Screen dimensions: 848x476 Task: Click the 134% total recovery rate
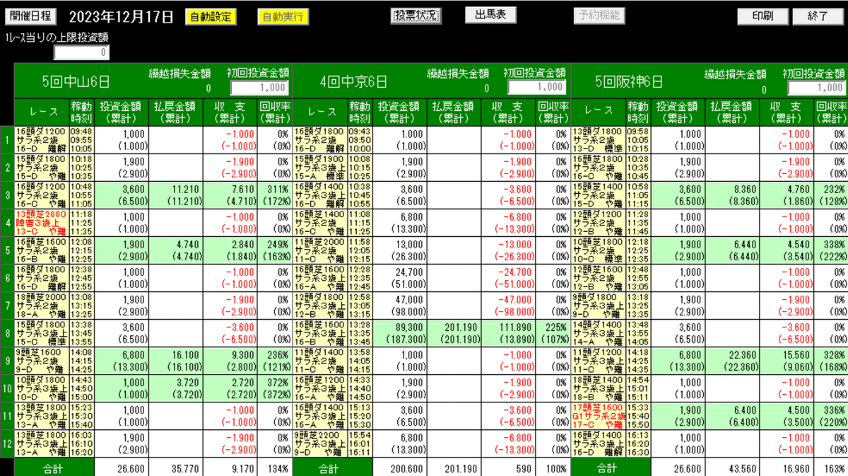tap(274, 468)
